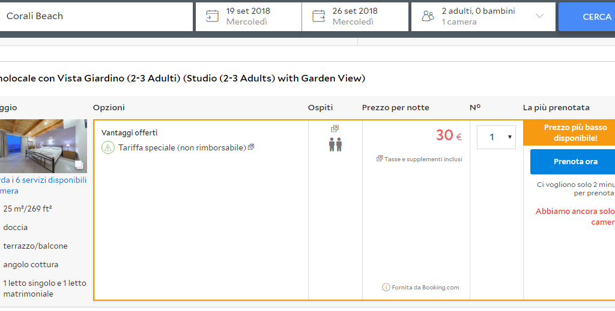The image size is (615, 311).
Task: Open the room quantity dropdown showing 1
Action: (x=496, y=137)
